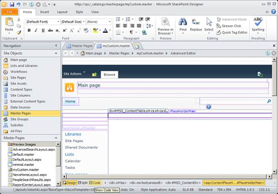278x194 pixels.
Task: Click the font color swatch button
Action: click(x=106, y=30)
